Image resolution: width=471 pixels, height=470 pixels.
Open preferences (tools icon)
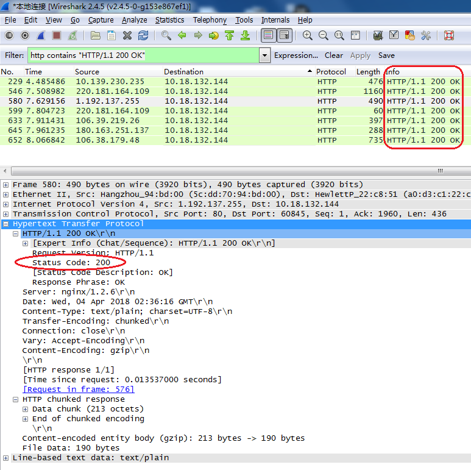pos(426,35)
